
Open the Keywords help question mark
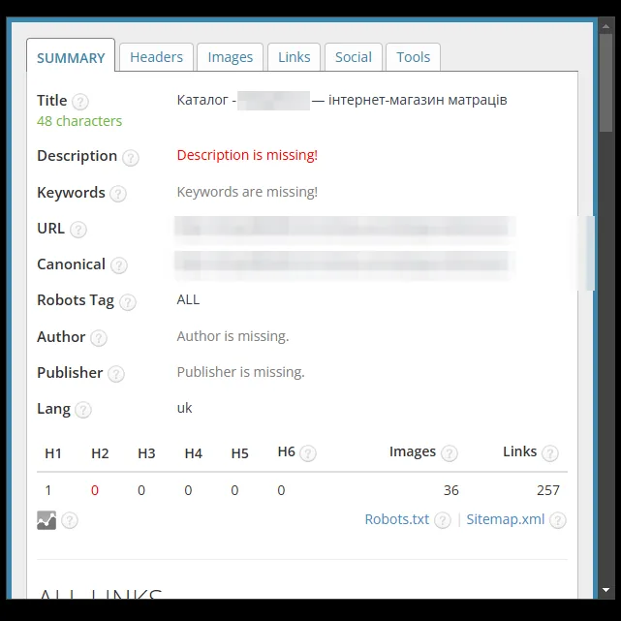click(118, 194)
